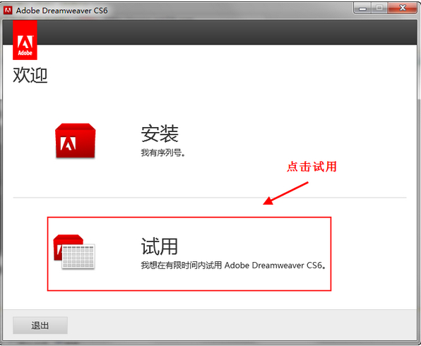Click the red Adobe install box icon
Viewport: 421px width, 346px height.
pyautogui.click(x=75, y=141)
